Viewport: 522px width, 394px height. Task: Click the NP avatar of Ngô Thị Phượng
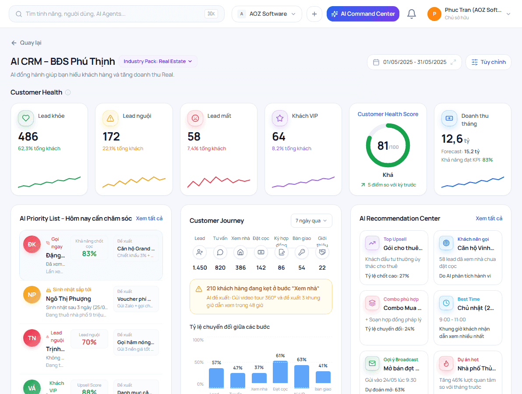coord(32,295)
